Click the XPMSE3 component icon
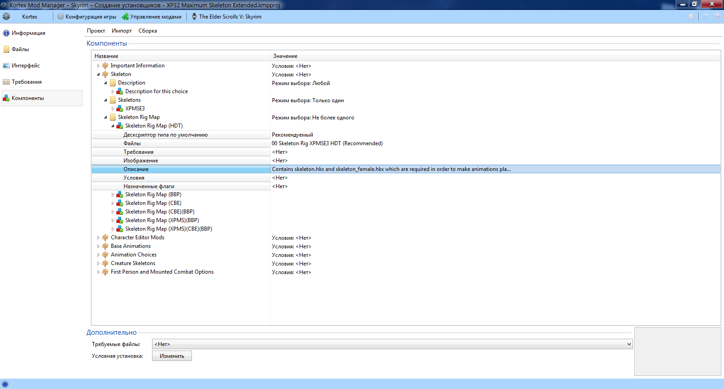This screenshot has height=389, width=724. 120,109
